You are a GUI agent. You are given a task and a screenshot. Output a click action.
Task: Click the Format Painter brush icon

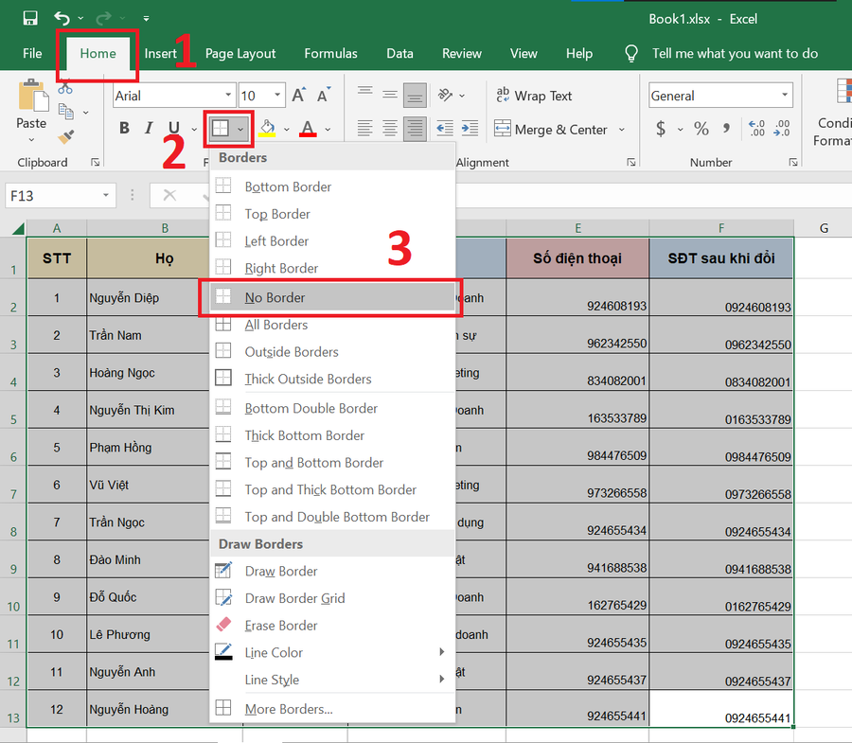65,136
